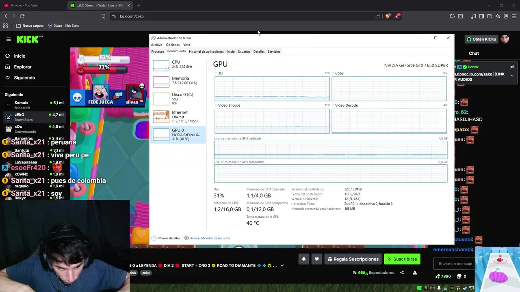Select the CPU performance graph entry
Viewport: 520px width, 292px height.
click(178, 65)
